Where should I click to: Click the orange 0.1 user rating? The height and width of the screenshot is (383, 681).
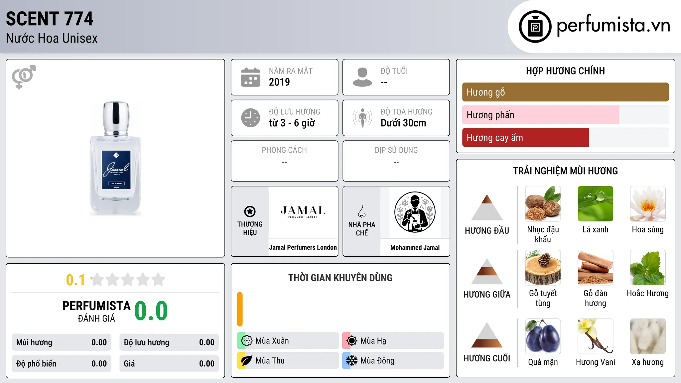click(75, 280)
